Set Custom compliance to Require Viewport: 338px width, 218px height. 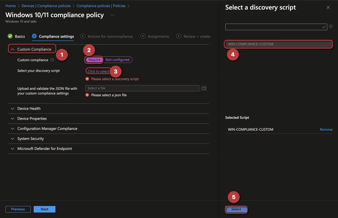pyautogui.click(x=94, y=60)
